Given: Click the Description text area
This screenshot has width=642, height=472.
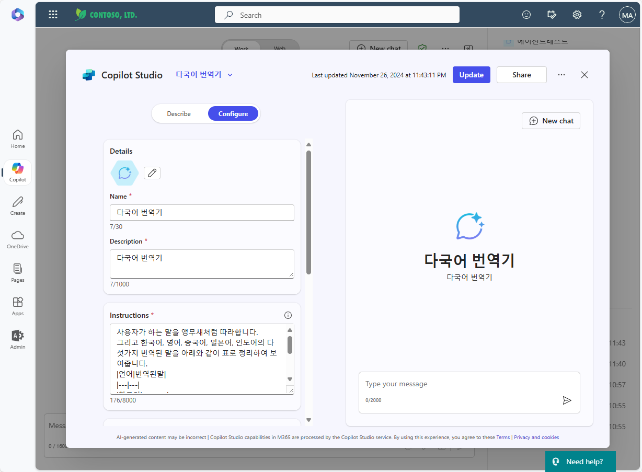Looking at the screenshot, I should click(x=202, y=264).
